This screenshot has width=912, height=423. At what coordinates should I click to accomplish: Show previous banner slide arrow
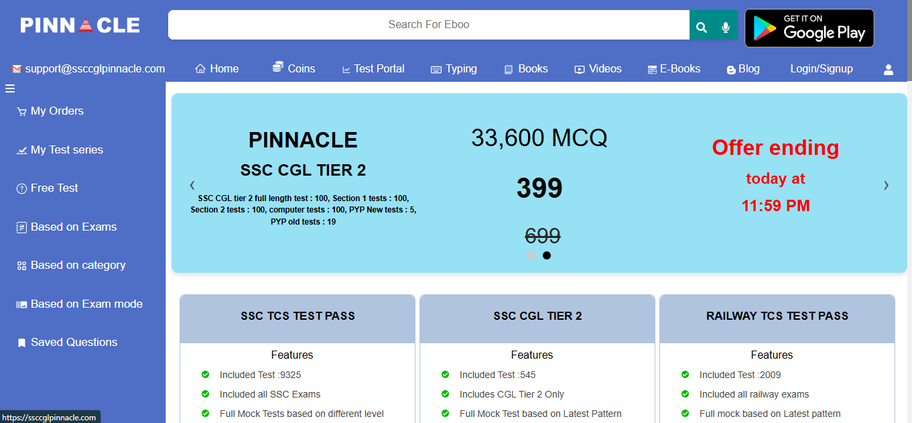click(x=192, y=185)
